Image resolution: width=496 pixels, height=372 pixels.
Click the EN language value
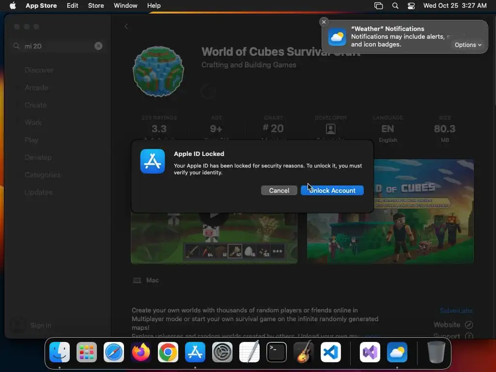click(x=387, y=129)
